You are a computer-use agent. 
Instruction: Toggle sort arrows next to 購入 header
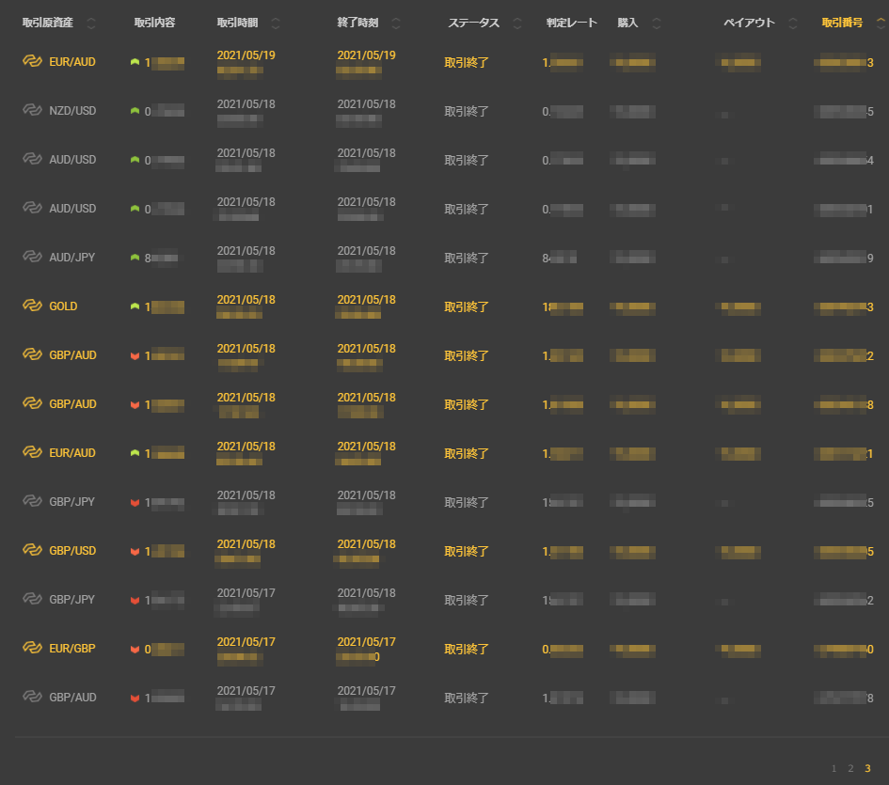pyautogui.click(x=656, y=24)
